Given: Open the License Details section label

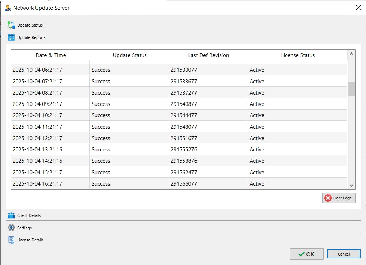Looking at the screenshot, I should tap(30, 240).
